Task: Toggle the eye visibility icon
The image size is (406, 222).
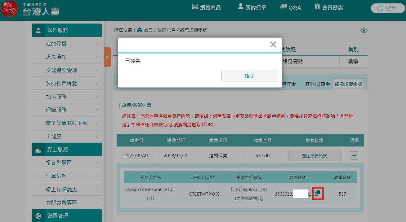Action: point(364,31)
